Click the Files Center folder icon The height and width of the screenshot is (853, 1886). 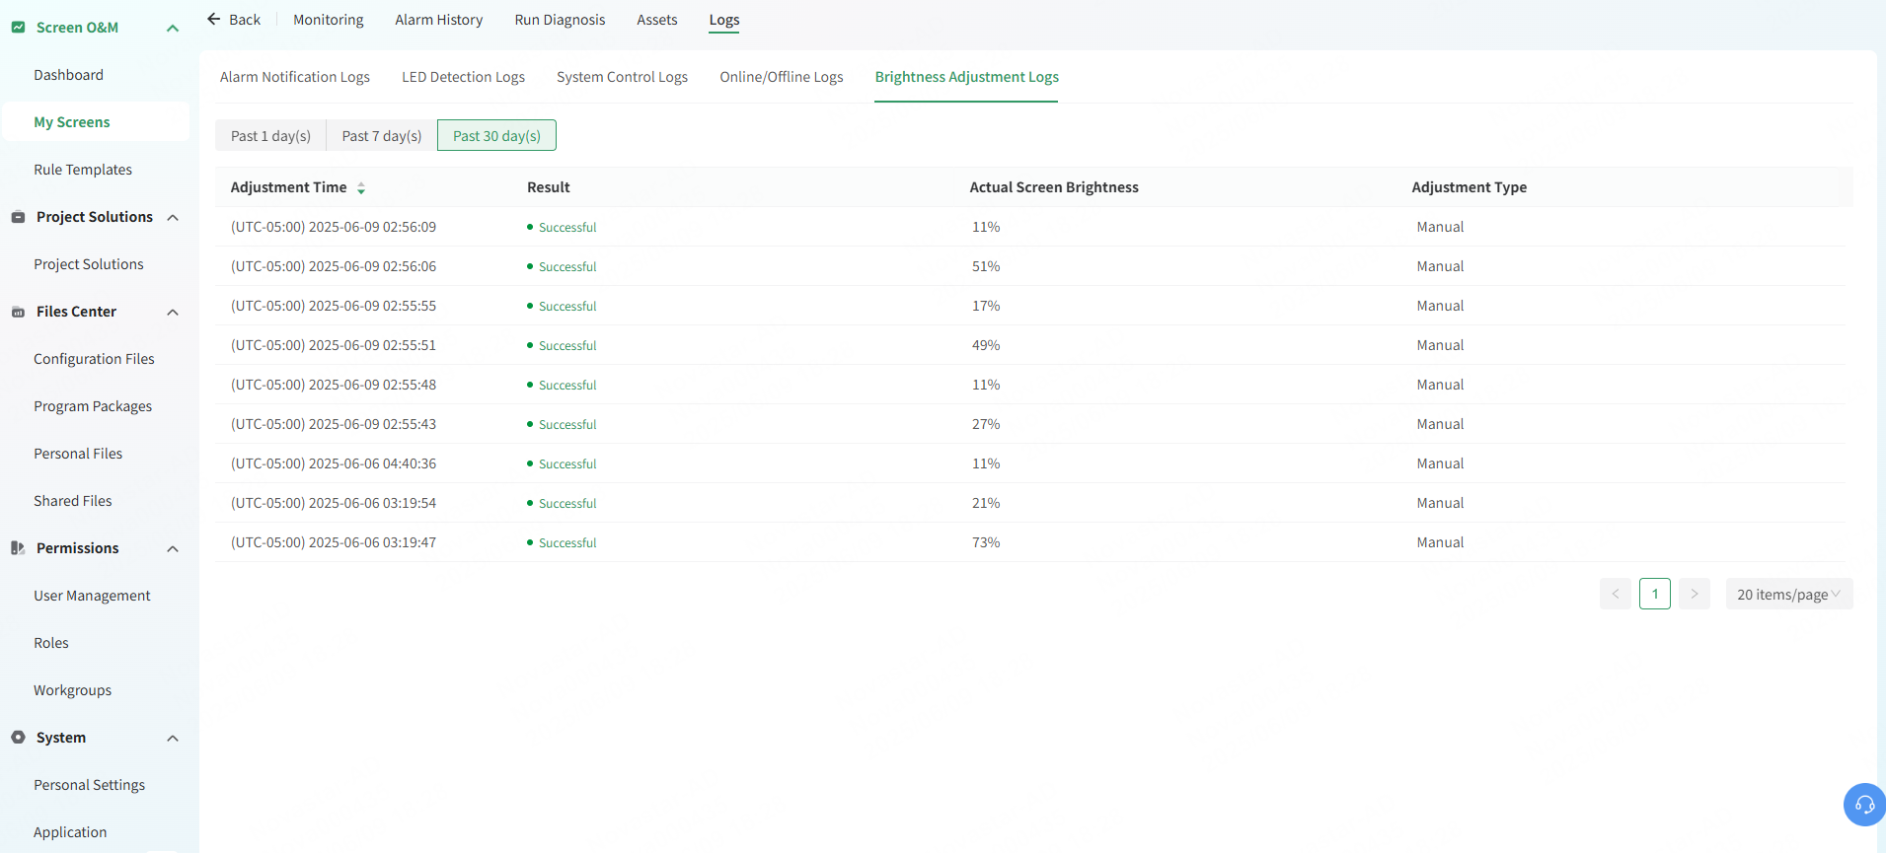point(18,312)
